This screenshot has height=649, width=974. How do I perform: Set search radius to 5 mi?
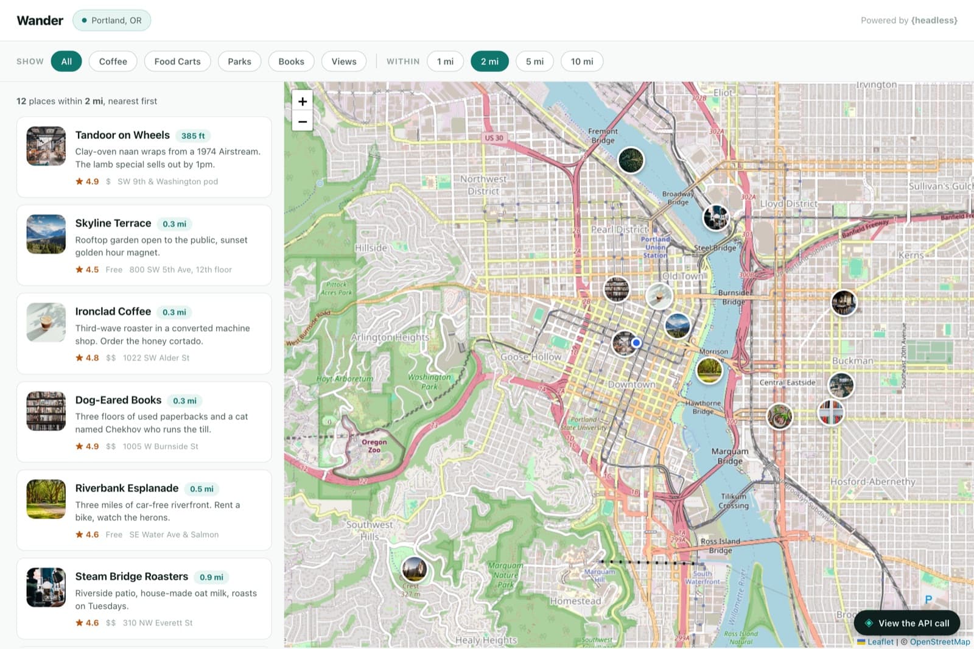(x=534, y=61)
